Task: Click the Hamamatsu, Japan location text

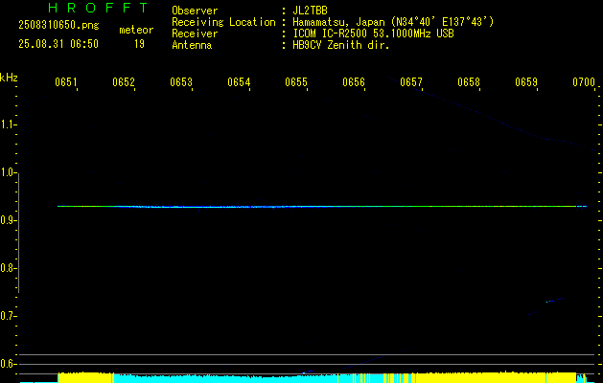Action: (393, 22)
